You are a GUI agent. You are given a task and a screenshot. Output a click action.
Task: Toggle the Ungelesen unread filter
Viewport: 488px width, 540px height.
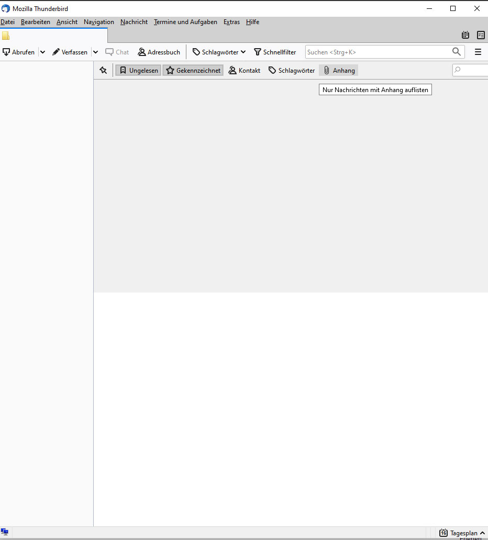[x=138, y=70]
